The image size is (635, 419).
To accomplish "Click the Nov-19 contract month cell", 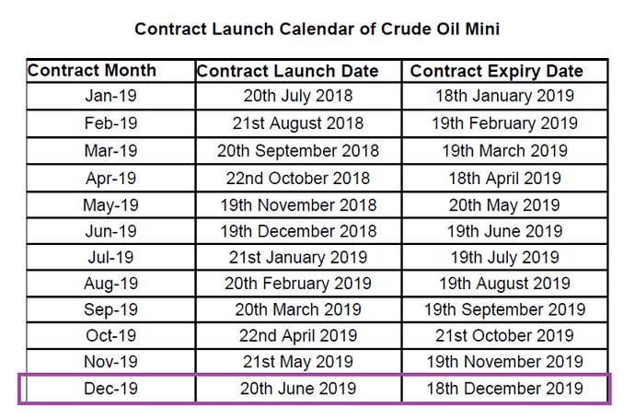I will point(110,362).
